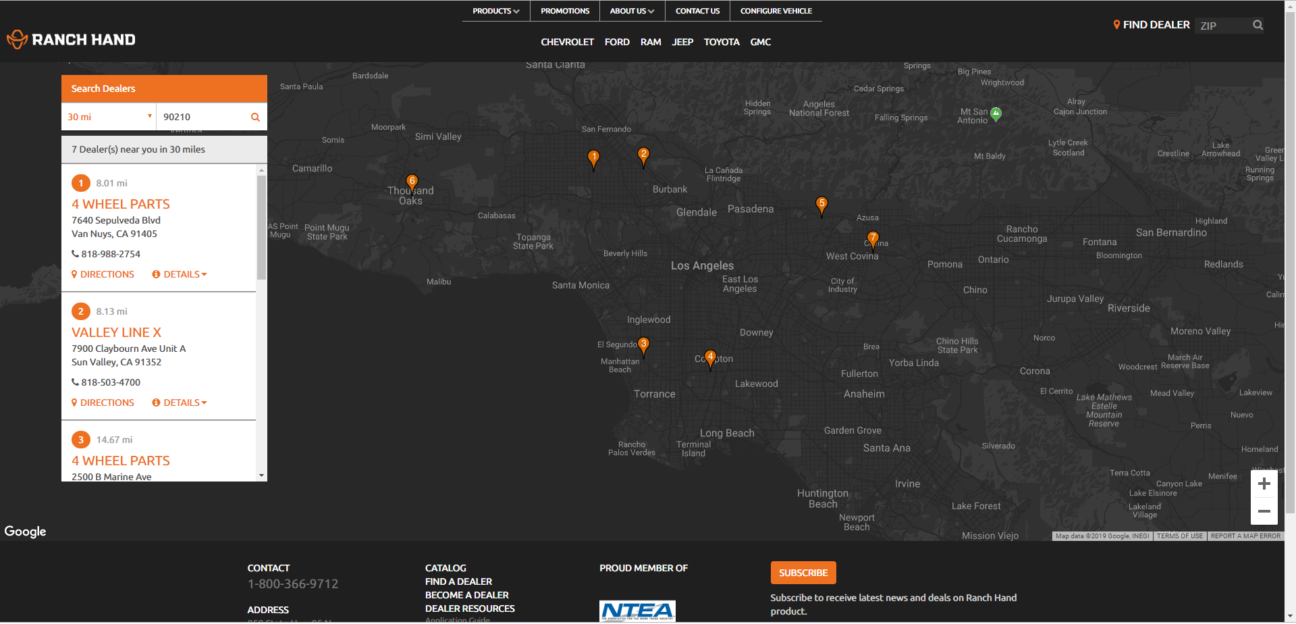
Task: Open the Products dropdown menu
Action: 496,11
